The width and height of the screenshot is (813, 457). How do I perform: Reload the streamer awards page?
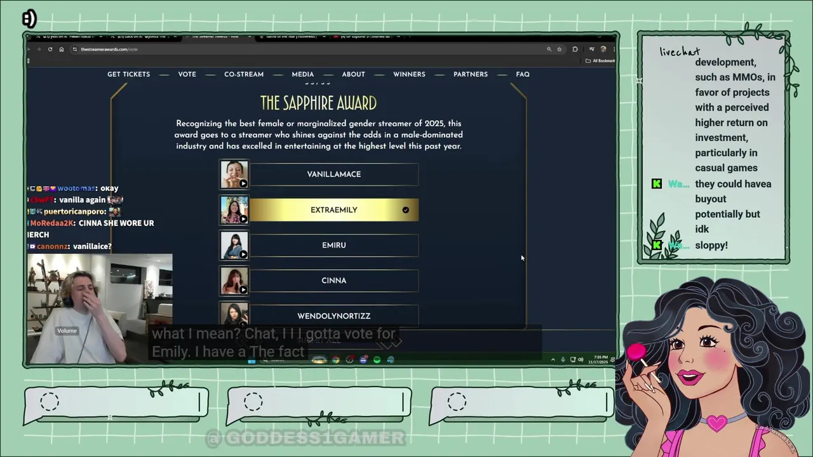(x=50, y=50)
